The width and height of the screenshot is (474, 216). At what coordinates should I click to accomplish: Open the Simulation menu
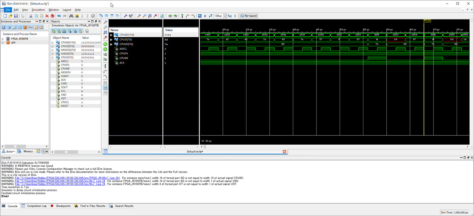tap(38, 9)
